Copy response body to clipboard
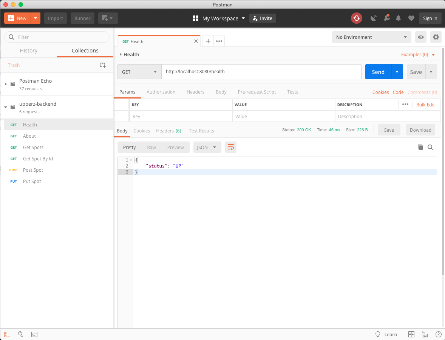 pyautogui.click(x=420, y=147)
